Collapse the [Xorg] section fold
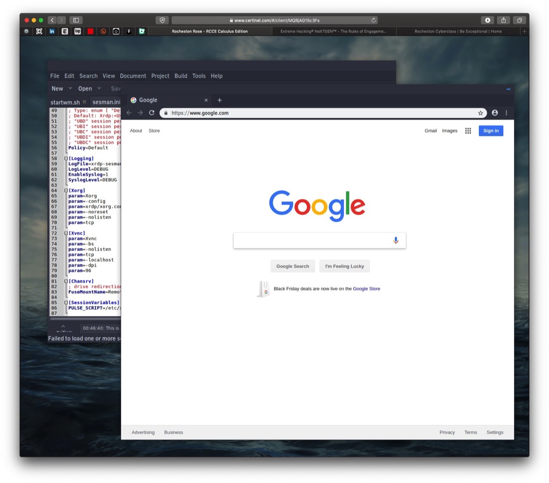549x483 pixels. coord(66,191)
